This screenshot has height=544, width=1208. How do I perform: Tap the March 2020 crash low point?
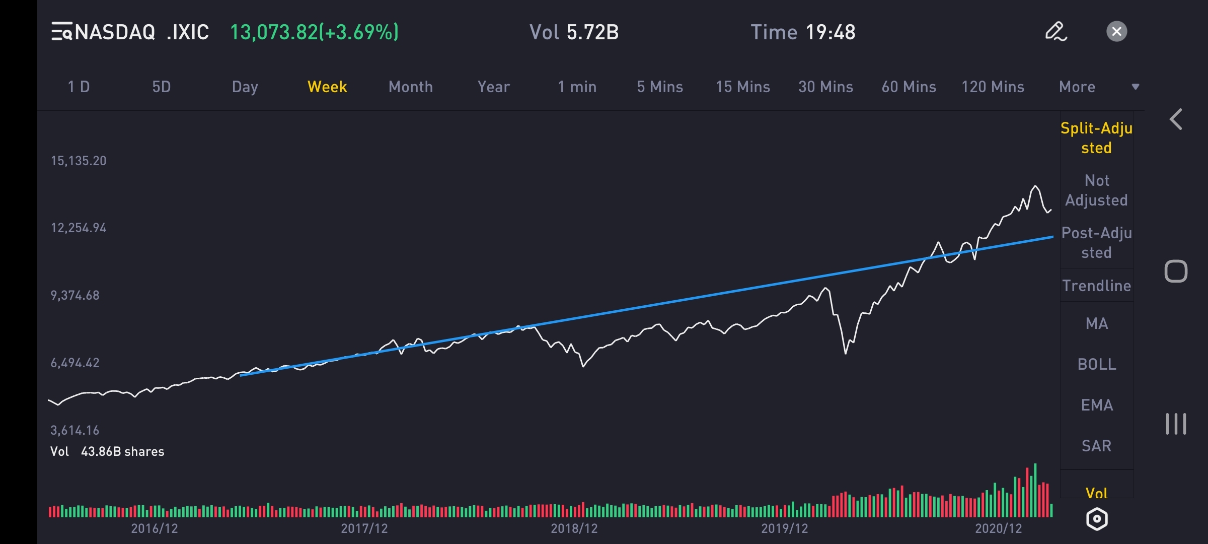845,353
